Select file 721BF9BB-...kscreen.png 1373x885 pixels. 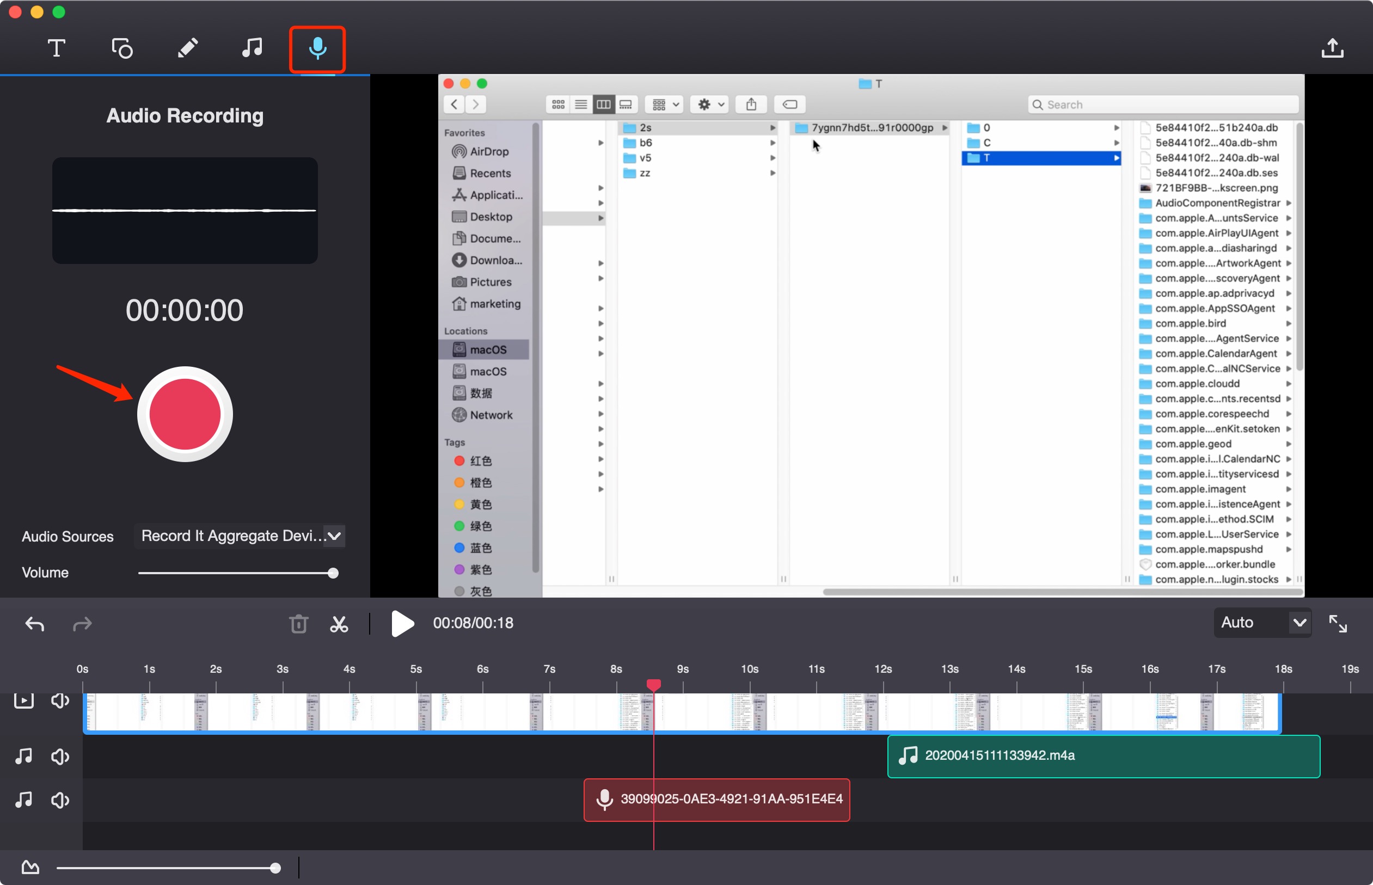click(x=1209, y=188)
